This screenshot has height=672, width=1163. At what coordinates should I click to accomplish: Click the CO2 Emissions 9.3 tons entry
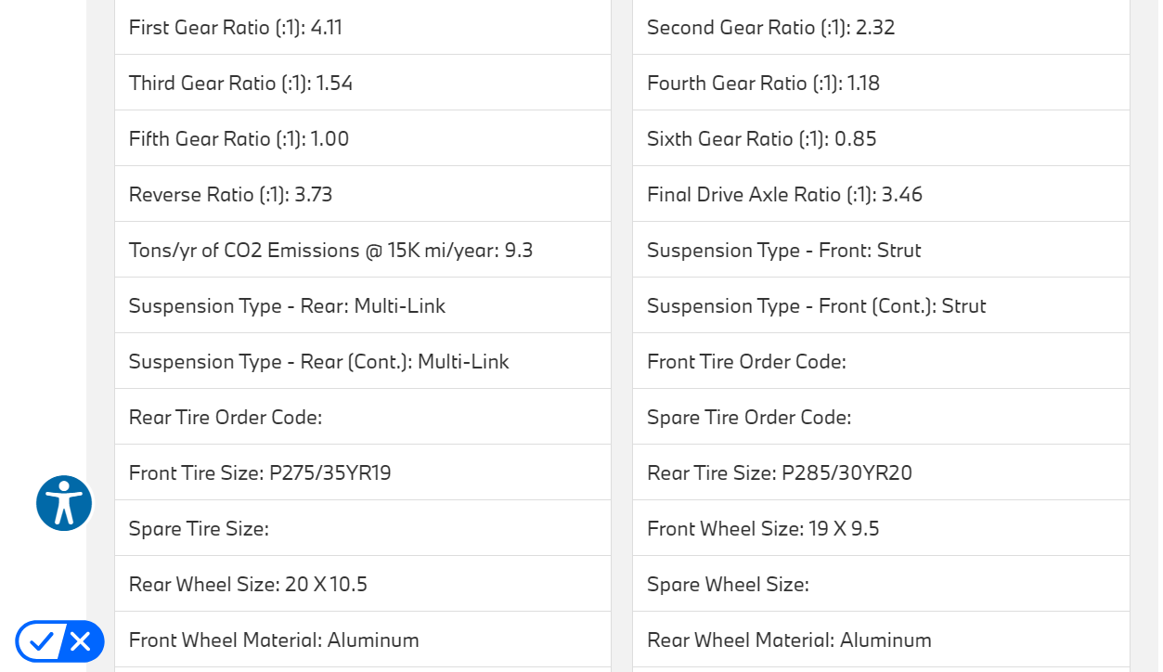click(x=330, y=251)
